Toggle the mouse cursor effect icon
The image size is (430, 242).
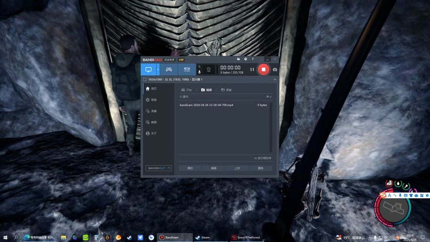pyautogui.click(x=199, y=67)
